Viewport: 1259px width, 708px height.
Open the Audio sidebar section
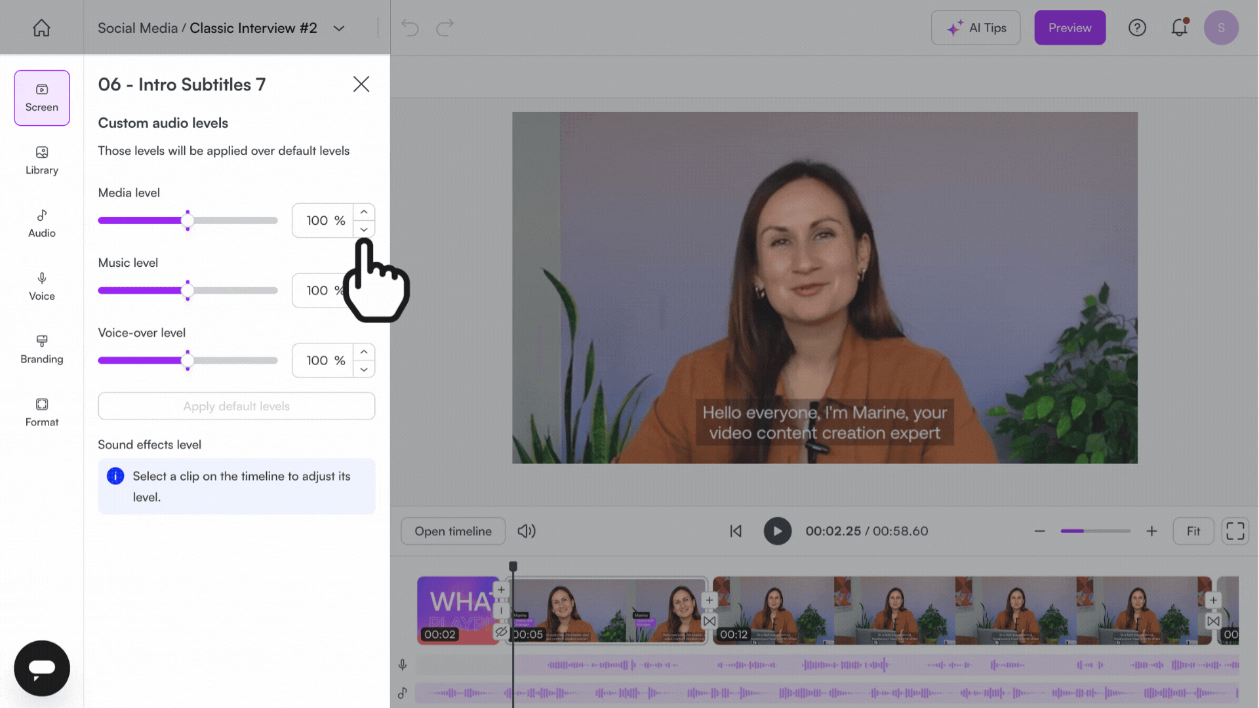tap(42, 224)
